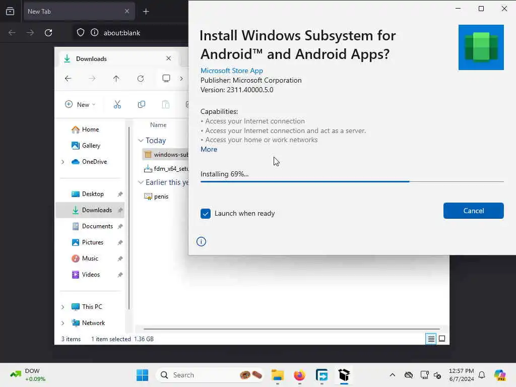Go back in File Explorer
516x387 pixels.
coord(68,78)
